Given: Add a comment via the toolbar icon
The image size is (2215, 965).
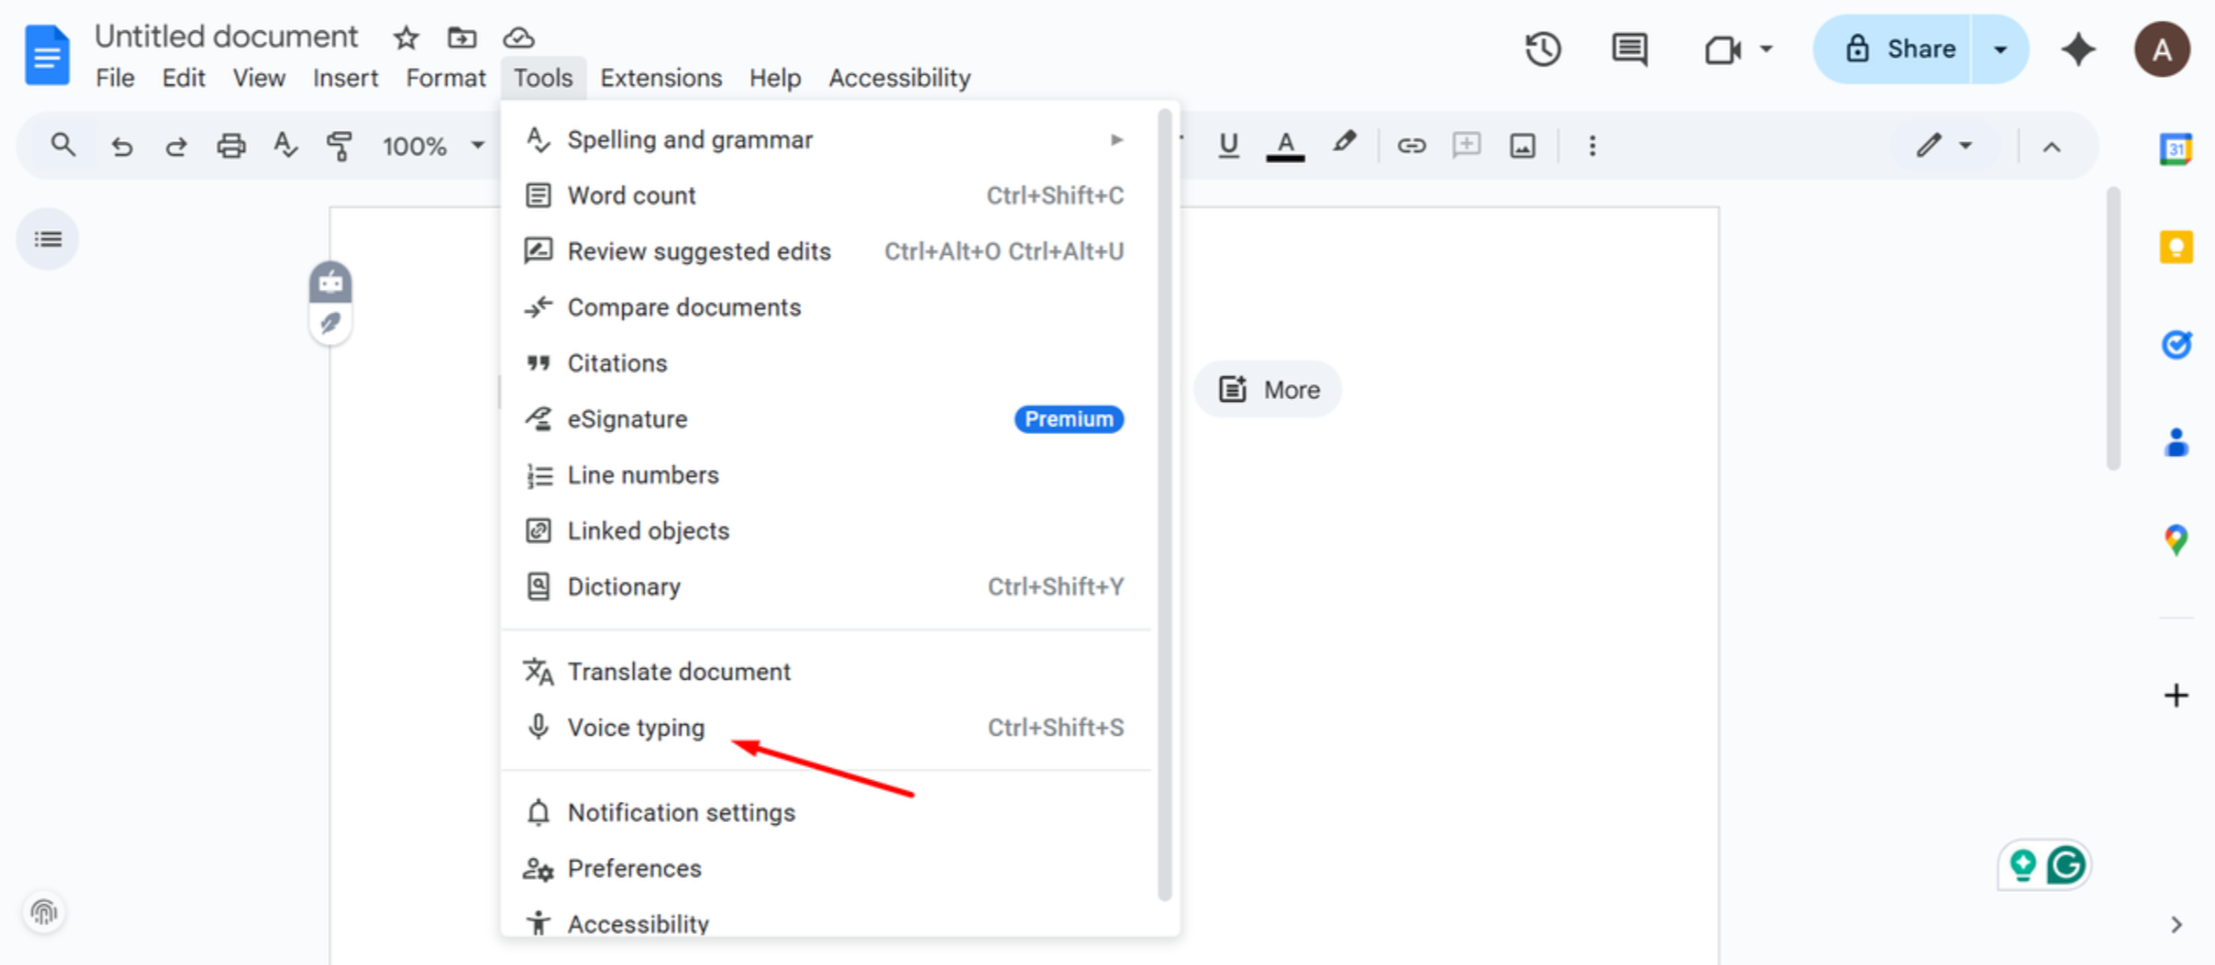Looking at the screenshot, I should coord(1466,145).
